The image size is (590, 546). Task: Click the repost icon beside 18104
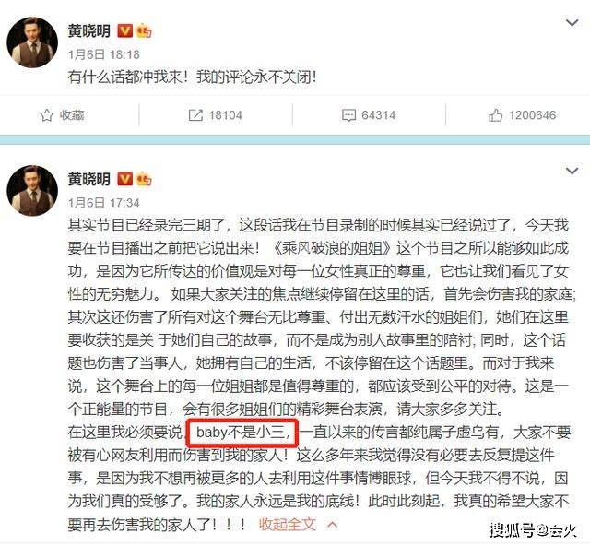(195, 115)
